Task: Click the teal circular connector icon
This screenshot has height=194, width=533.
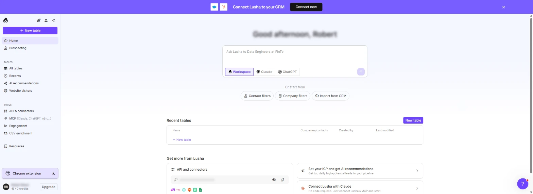Action: [184, 190]
